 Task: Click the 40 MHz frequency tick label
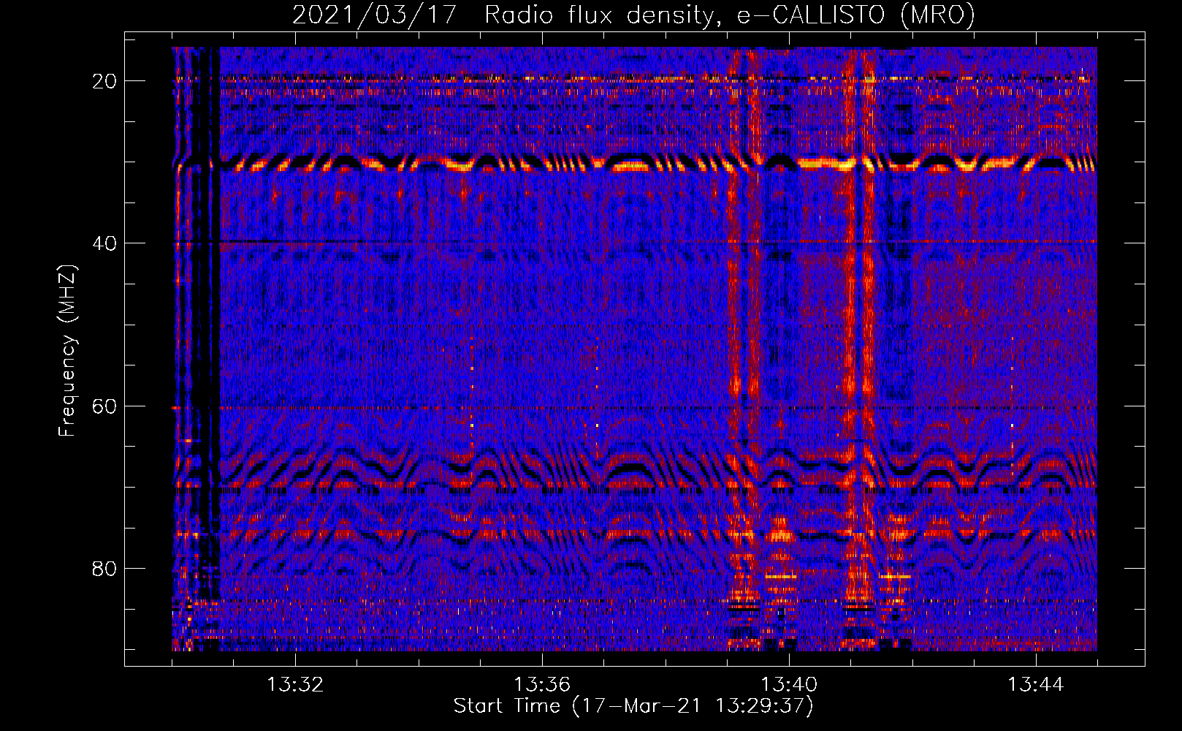coord(104,243)
